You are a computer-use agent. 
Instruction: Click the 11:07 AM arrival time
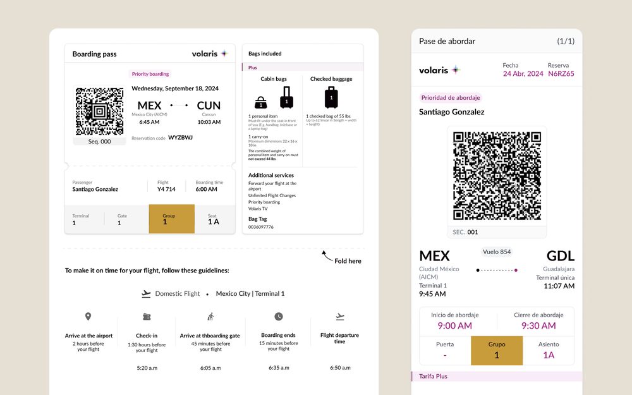pos(559,286)
